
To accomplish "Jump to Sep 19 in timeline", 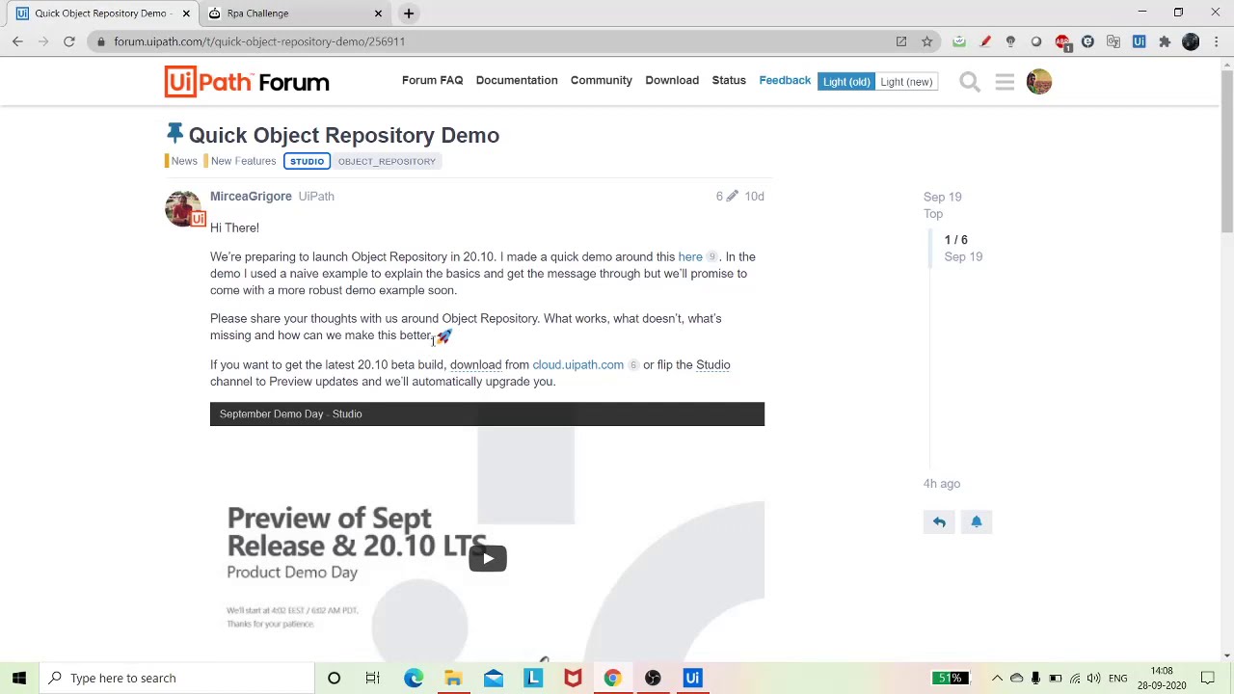I will tap(942, 197).
